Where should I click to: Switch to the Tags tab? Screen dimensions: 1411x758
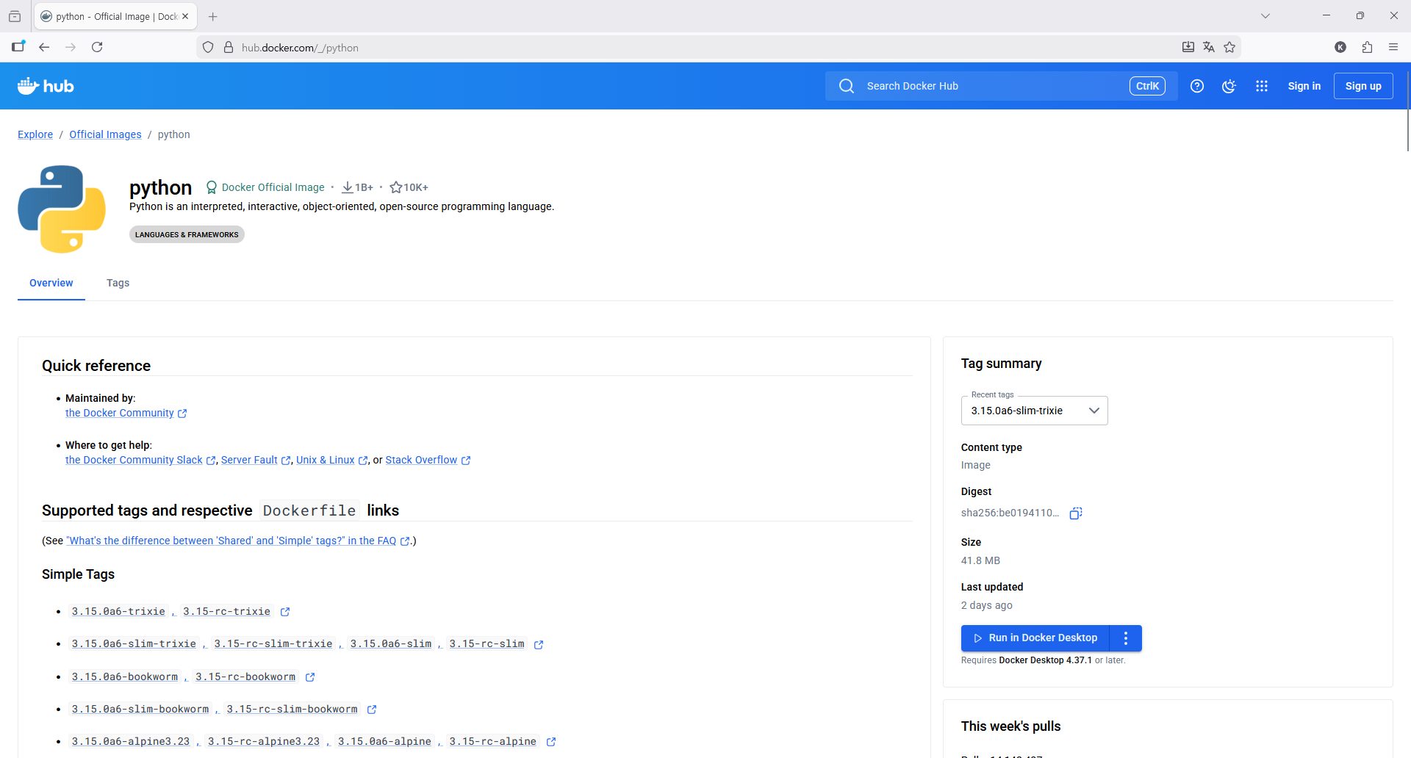[x=118, y=283]
